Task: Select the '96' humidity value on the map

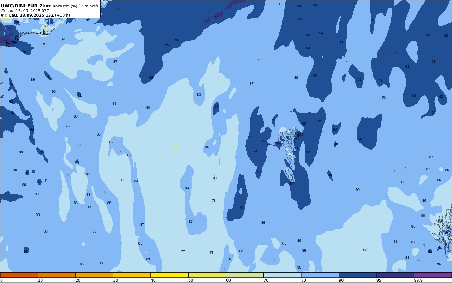Action: 216,16
